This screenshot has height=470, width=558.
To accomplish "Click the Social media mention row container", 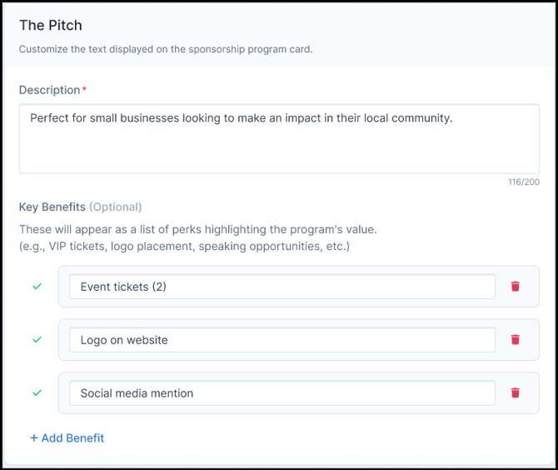I will point(299,392).
